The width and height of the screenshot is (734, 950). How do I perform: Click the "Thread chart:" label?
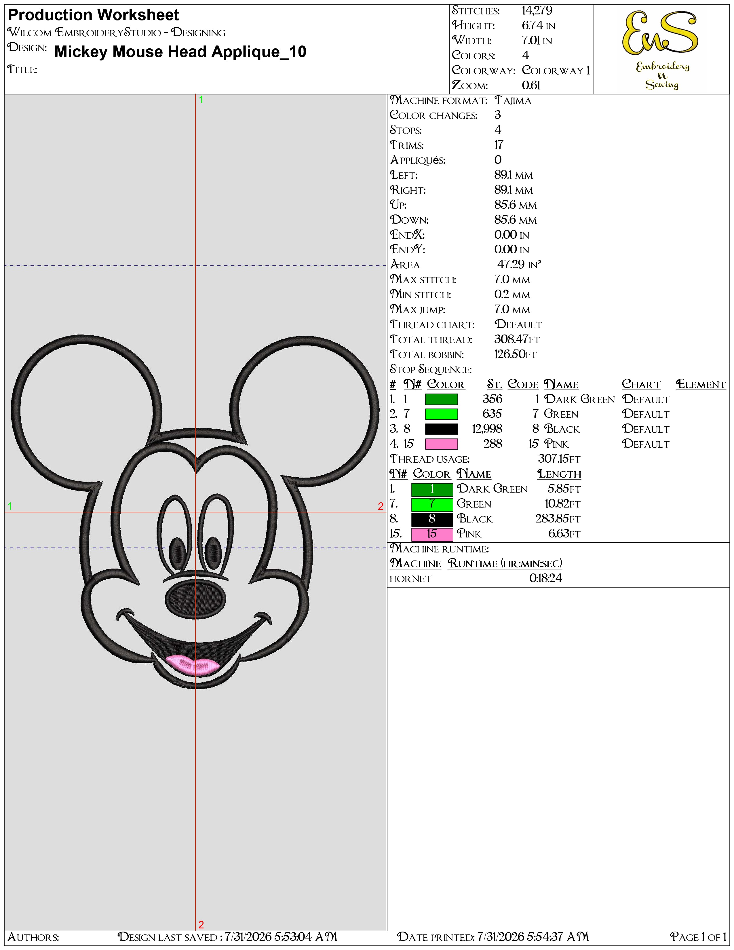[432, 325]
